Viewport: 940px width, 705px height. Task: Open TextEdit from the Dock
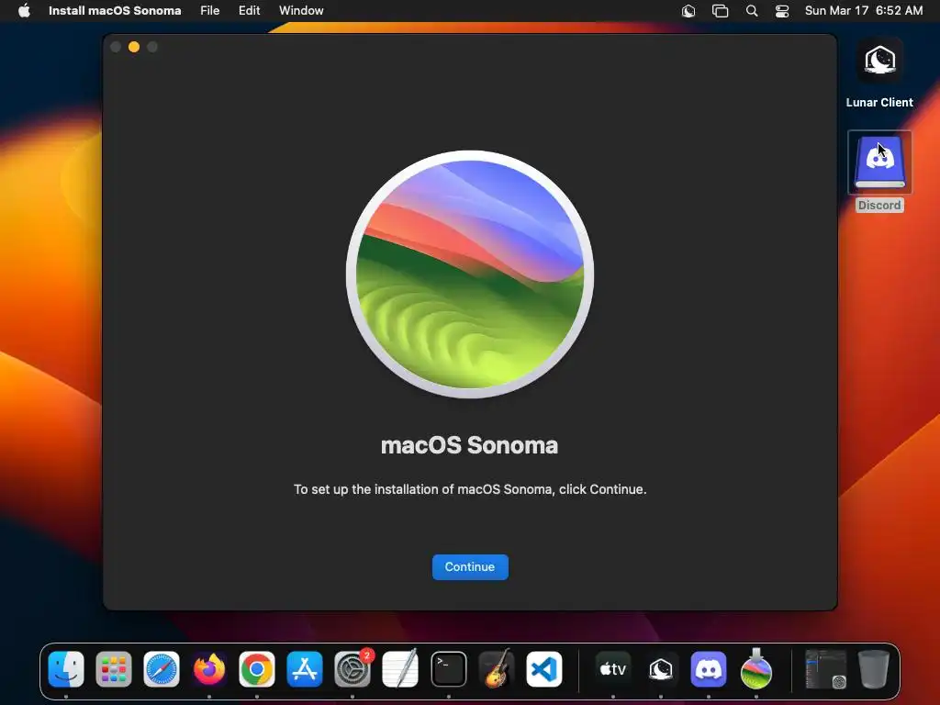tap(400, 669)
